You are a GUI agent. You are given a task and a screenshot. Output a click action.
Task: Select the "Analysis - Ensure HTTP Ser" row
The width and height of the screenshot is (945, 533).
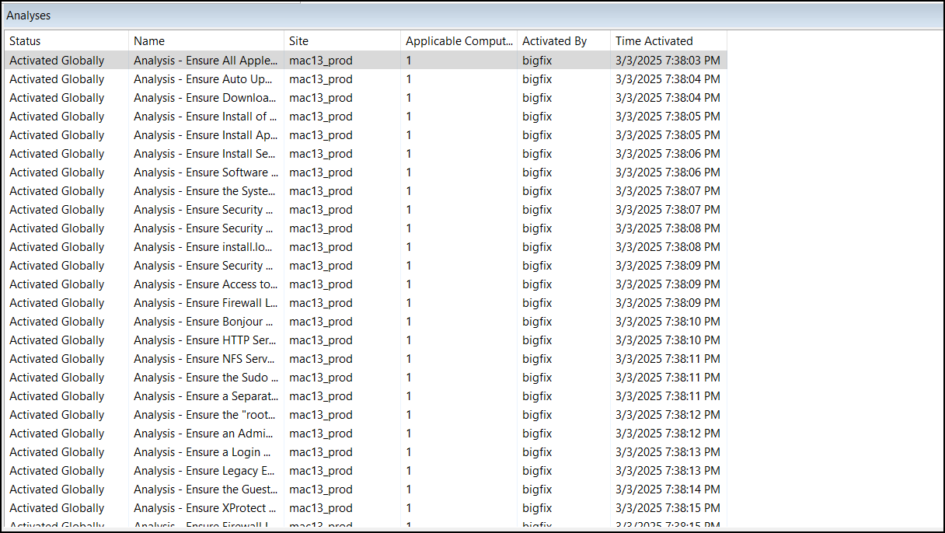coord(204,340)
